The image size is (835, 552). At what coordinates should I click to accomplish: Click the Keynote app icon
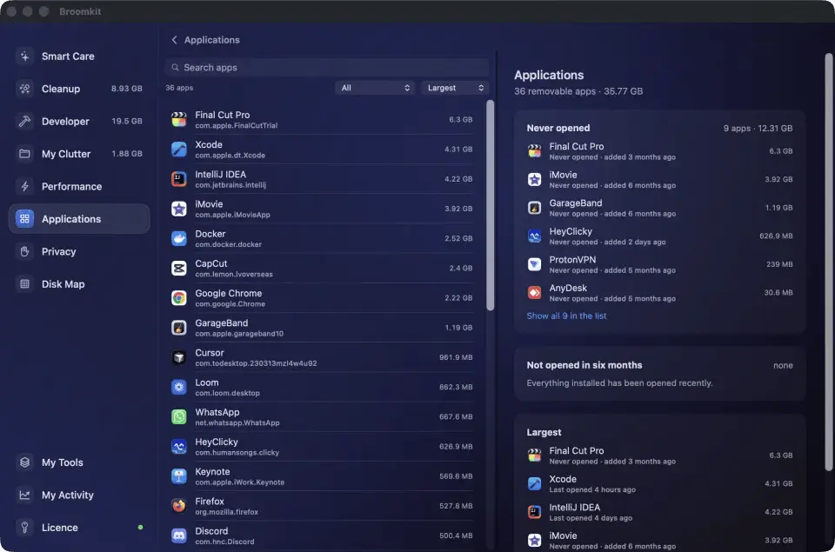tap(179, 476)
